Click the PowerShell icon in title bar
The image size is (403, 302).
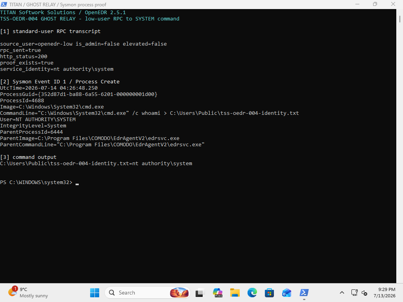(x=4, y=4)
